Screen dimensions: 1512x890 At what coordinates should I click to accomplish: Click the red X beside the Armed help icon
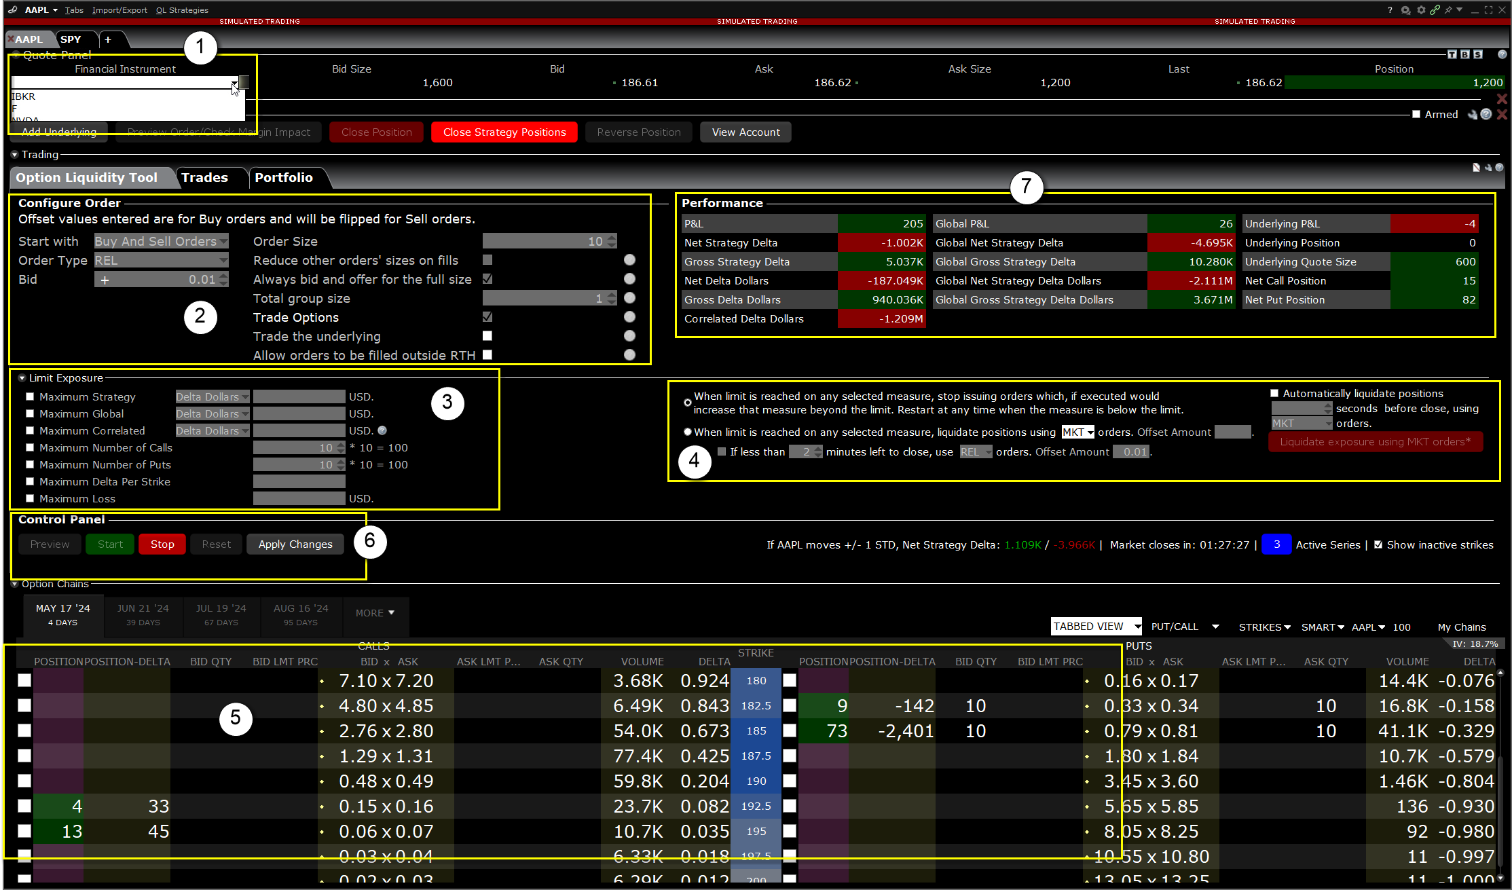(x=1502, y=114)
